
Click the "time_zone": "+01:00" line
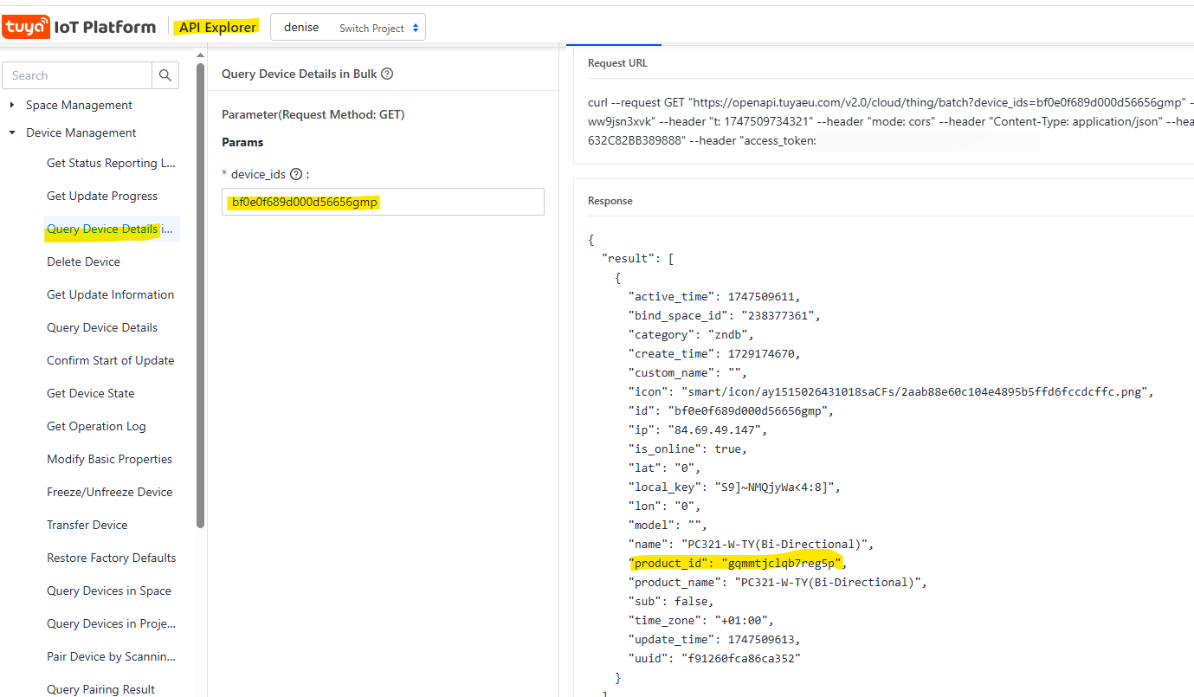[x=701, y=620]
